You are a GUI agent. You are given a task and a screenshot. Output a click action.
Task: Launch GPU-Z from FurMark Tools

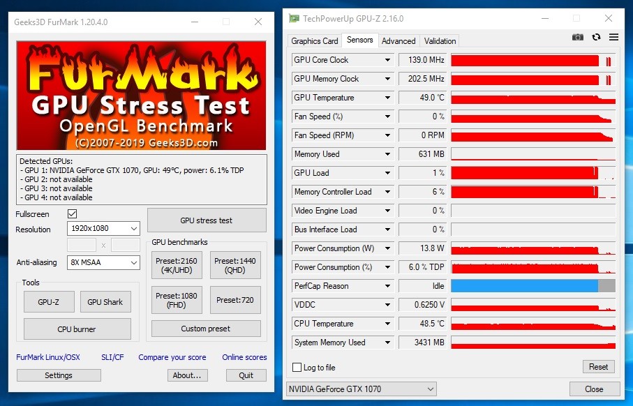pos(49,302)
